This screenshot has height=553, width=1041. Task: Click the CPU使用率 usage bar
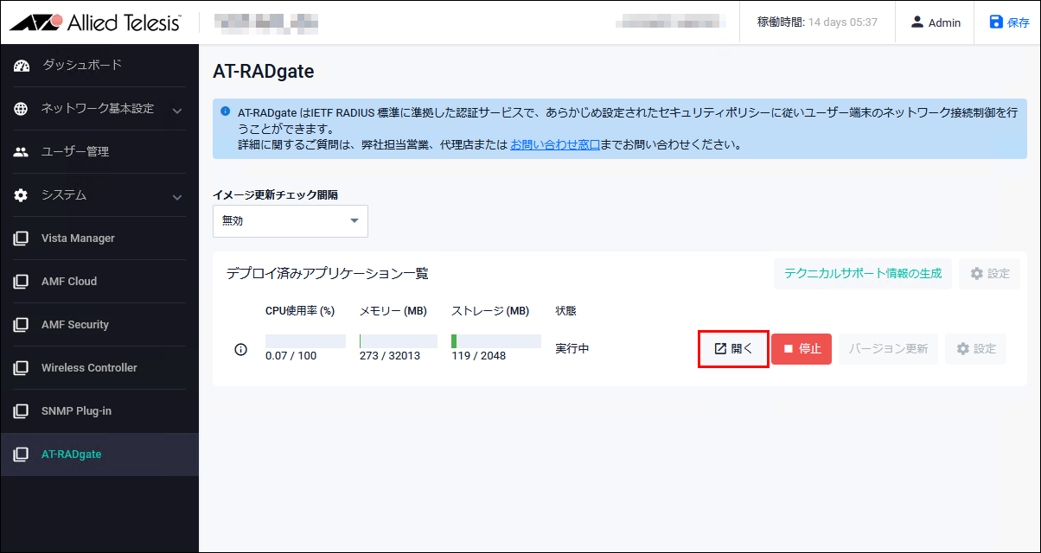305,341
